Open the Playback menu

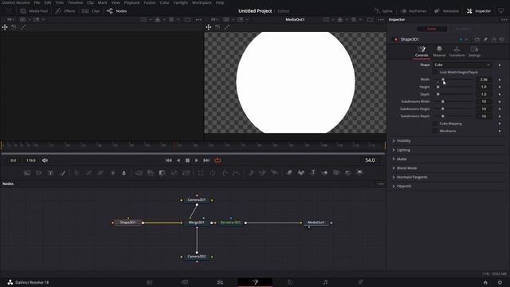click(131, 2)
